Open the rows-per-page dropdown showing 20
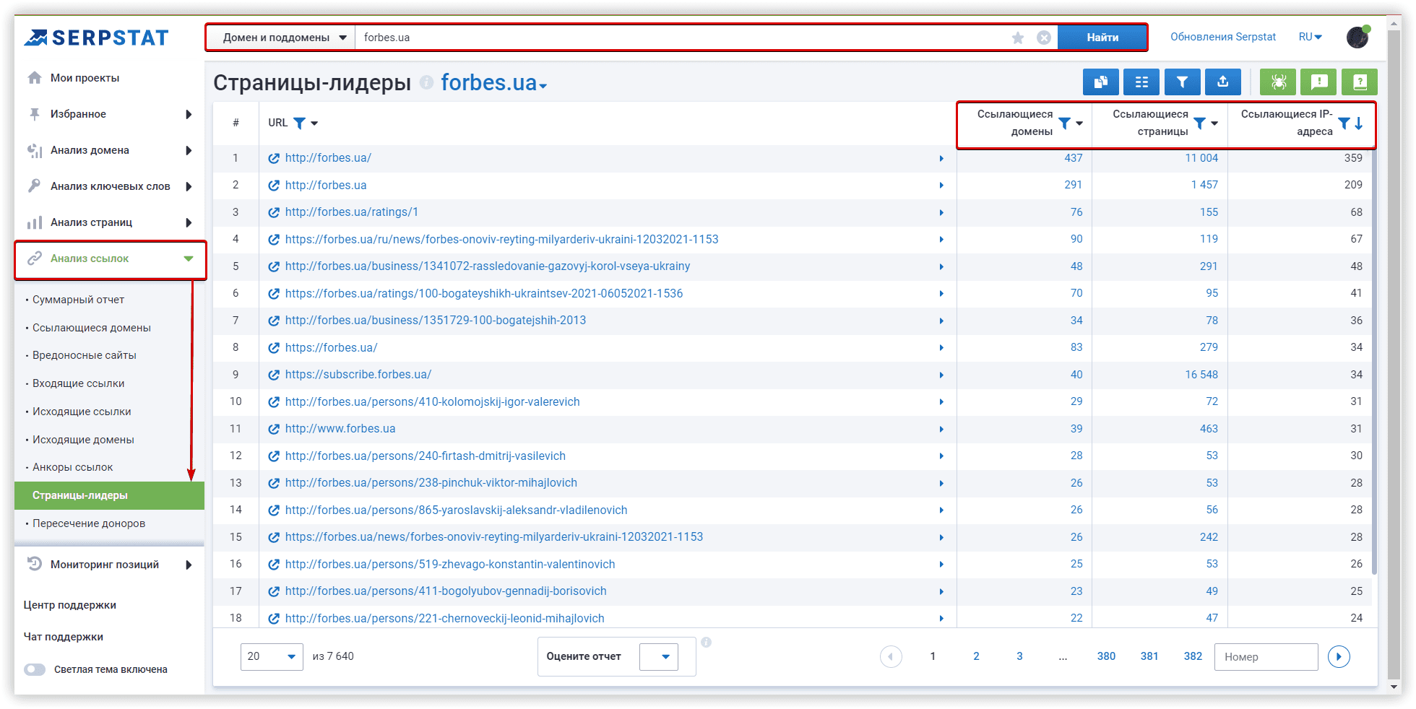Screen dimensions: 1416x709 [271, 656]
